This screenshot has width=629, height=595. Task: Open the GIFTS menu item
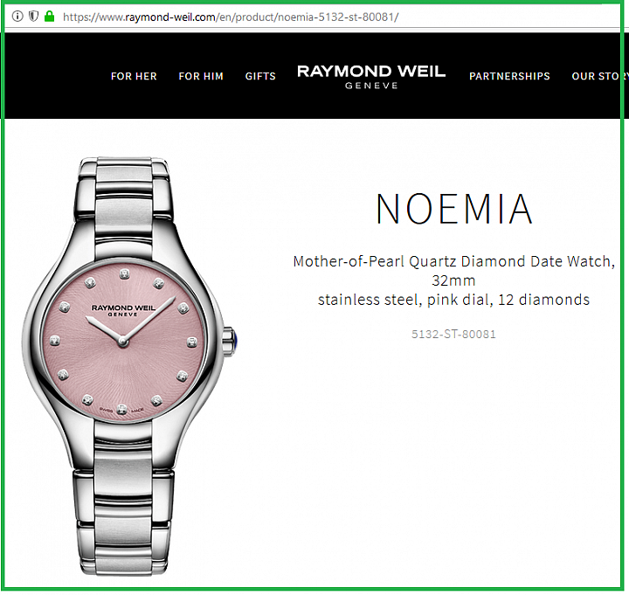coord(260,76)
